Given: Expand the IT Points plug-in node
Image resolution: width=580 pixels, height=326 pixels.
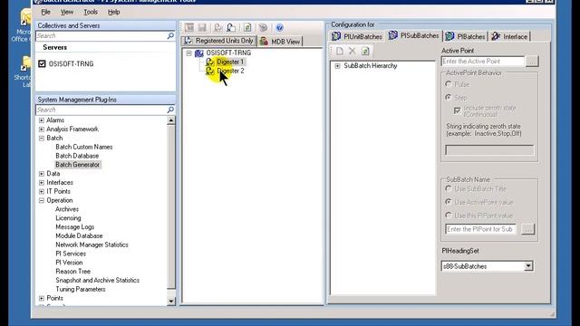Looking at the screenshot, I should pyautogui.click(x=42, y=191).
